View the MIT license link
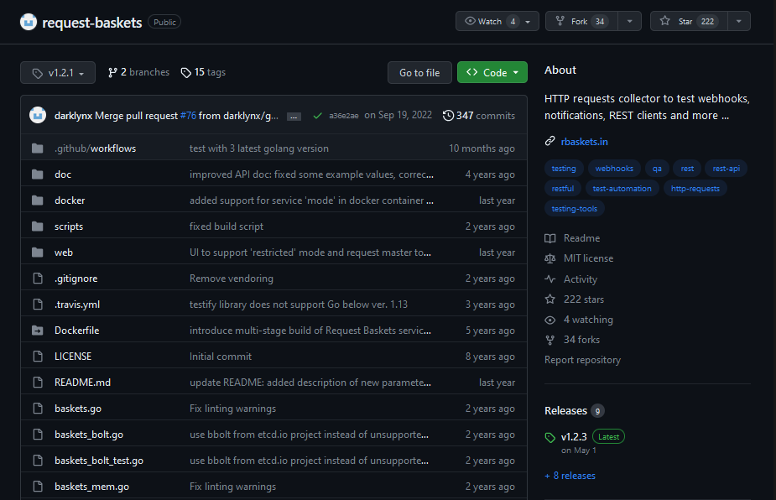776x500 pixels. [579, 258]
